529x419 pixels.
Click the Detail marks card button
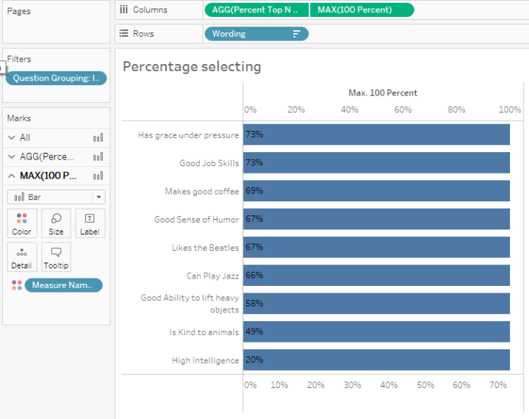(x=22, y=257)
